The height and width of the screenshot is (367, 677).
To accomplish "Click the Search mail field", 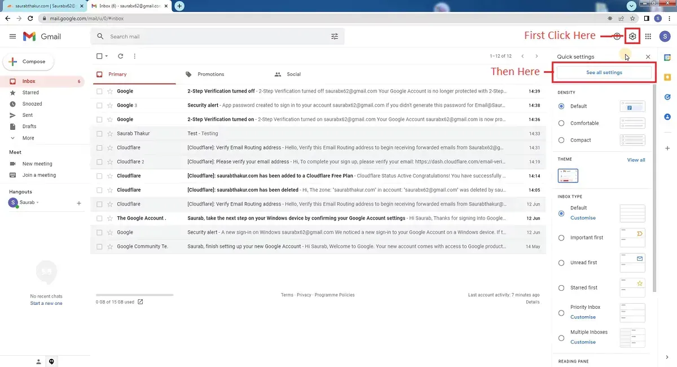I will (217, 36).
